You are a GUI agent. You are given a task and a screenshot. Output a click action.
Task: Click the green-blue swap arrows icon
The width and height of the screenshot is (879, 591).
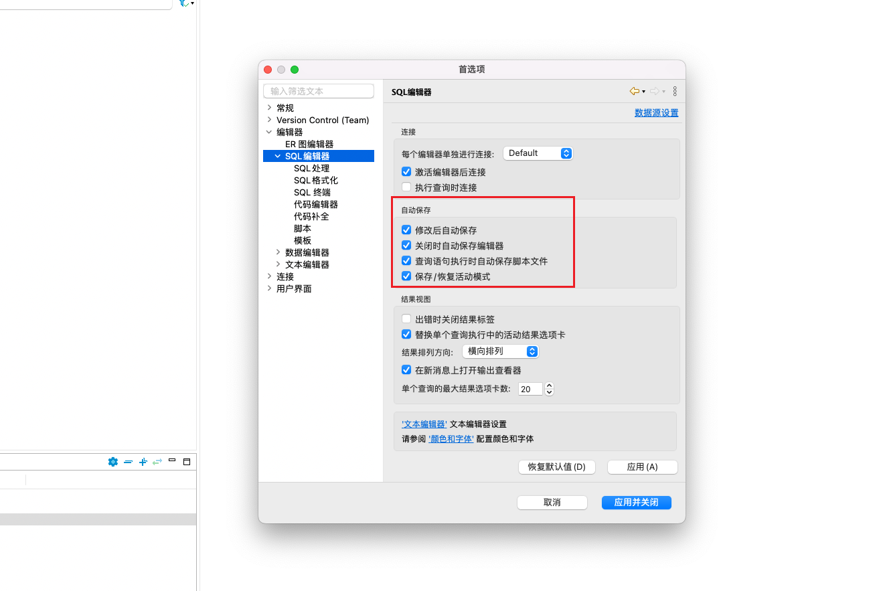click(157, 462)
